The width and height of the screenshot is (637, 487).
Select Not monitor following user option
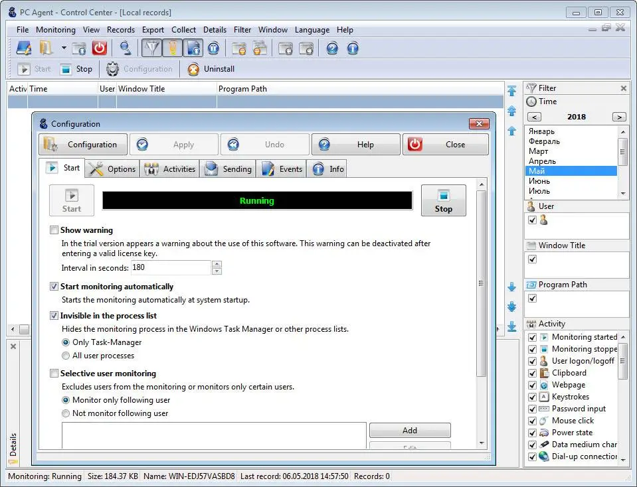[66, 413]
